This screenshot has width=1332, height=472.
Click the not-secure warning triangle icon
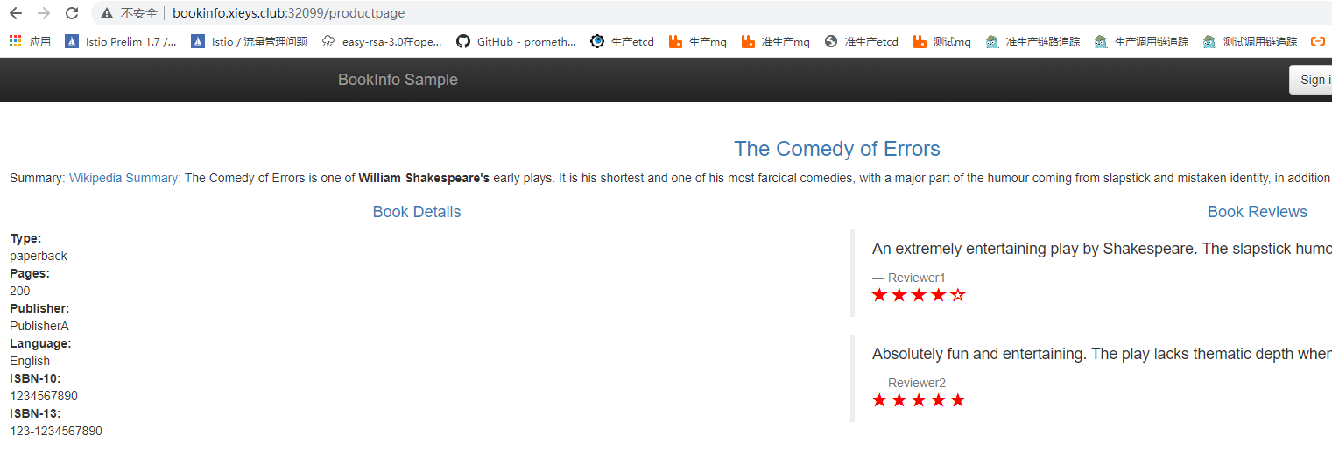pyautogui.click(x=107, y=13)
